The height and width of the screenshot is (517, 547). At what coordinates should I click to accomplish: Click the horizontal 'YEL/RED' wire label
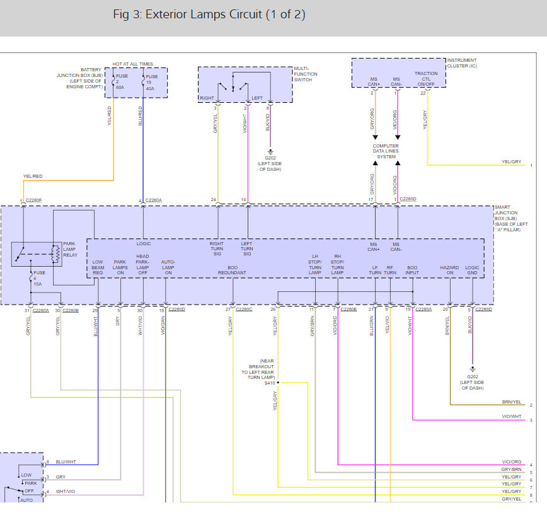[33, 177]
